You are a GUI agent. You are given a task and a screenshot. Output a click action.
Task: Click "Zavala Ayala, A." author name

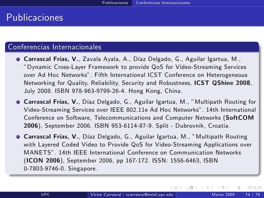[106, 59]
